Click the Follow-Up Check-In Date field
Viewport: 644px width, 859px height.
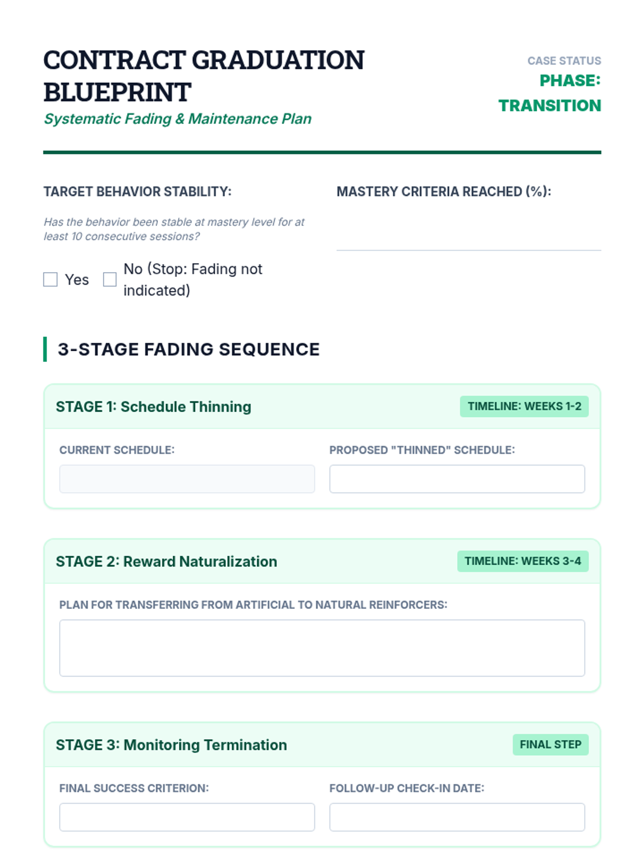click(x=457, y=817)
